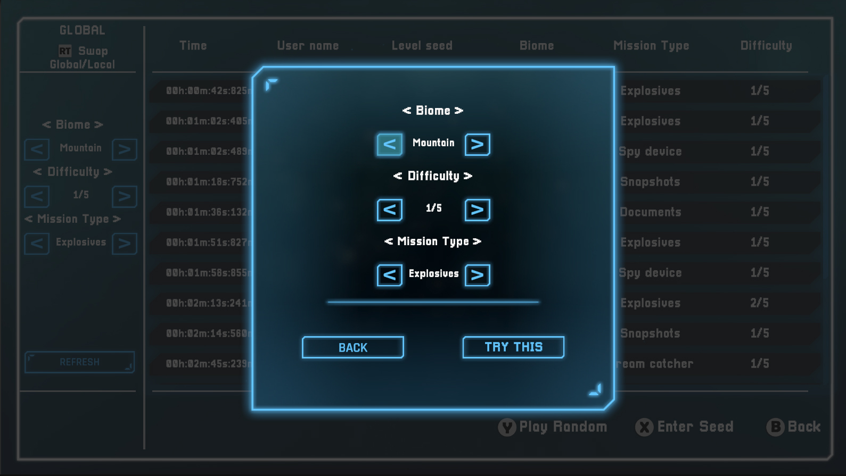Click the Y Play Random prompt icon

tap(507, 427)
